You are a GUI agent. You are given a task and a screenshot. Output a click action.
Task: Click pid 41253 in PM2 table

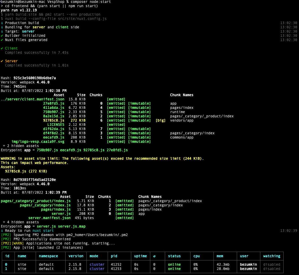pyautogui.click(x=116, y=269)
